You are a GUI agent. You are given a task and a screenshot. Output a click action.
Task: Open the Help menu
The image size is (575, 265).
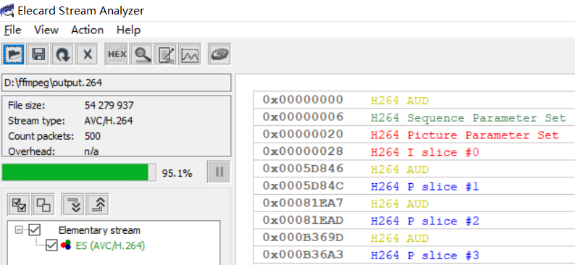[x=128, y=30]
